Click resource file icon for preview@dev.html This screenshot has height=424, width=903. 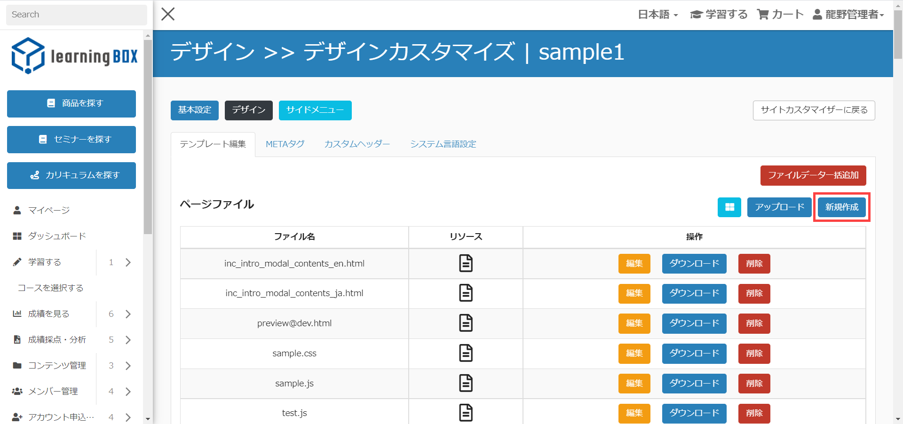coord(466,323)
